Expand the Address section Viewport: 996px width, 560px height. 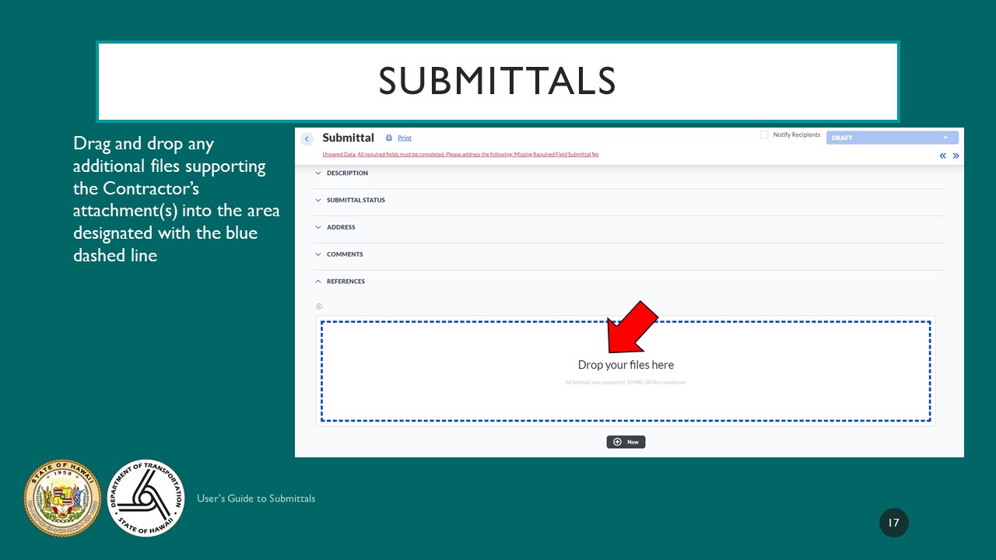630,227
